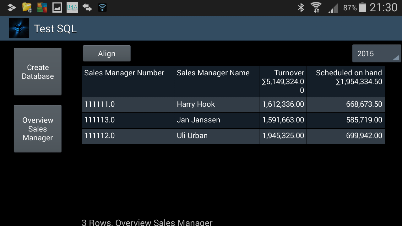Viewport: 402px width, 226px height.
Task: Tap the Test SQL app icon
Action: click(19, 28)
